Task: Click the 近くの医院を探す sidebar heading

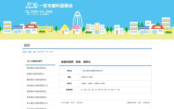Action: pos(35,61)
